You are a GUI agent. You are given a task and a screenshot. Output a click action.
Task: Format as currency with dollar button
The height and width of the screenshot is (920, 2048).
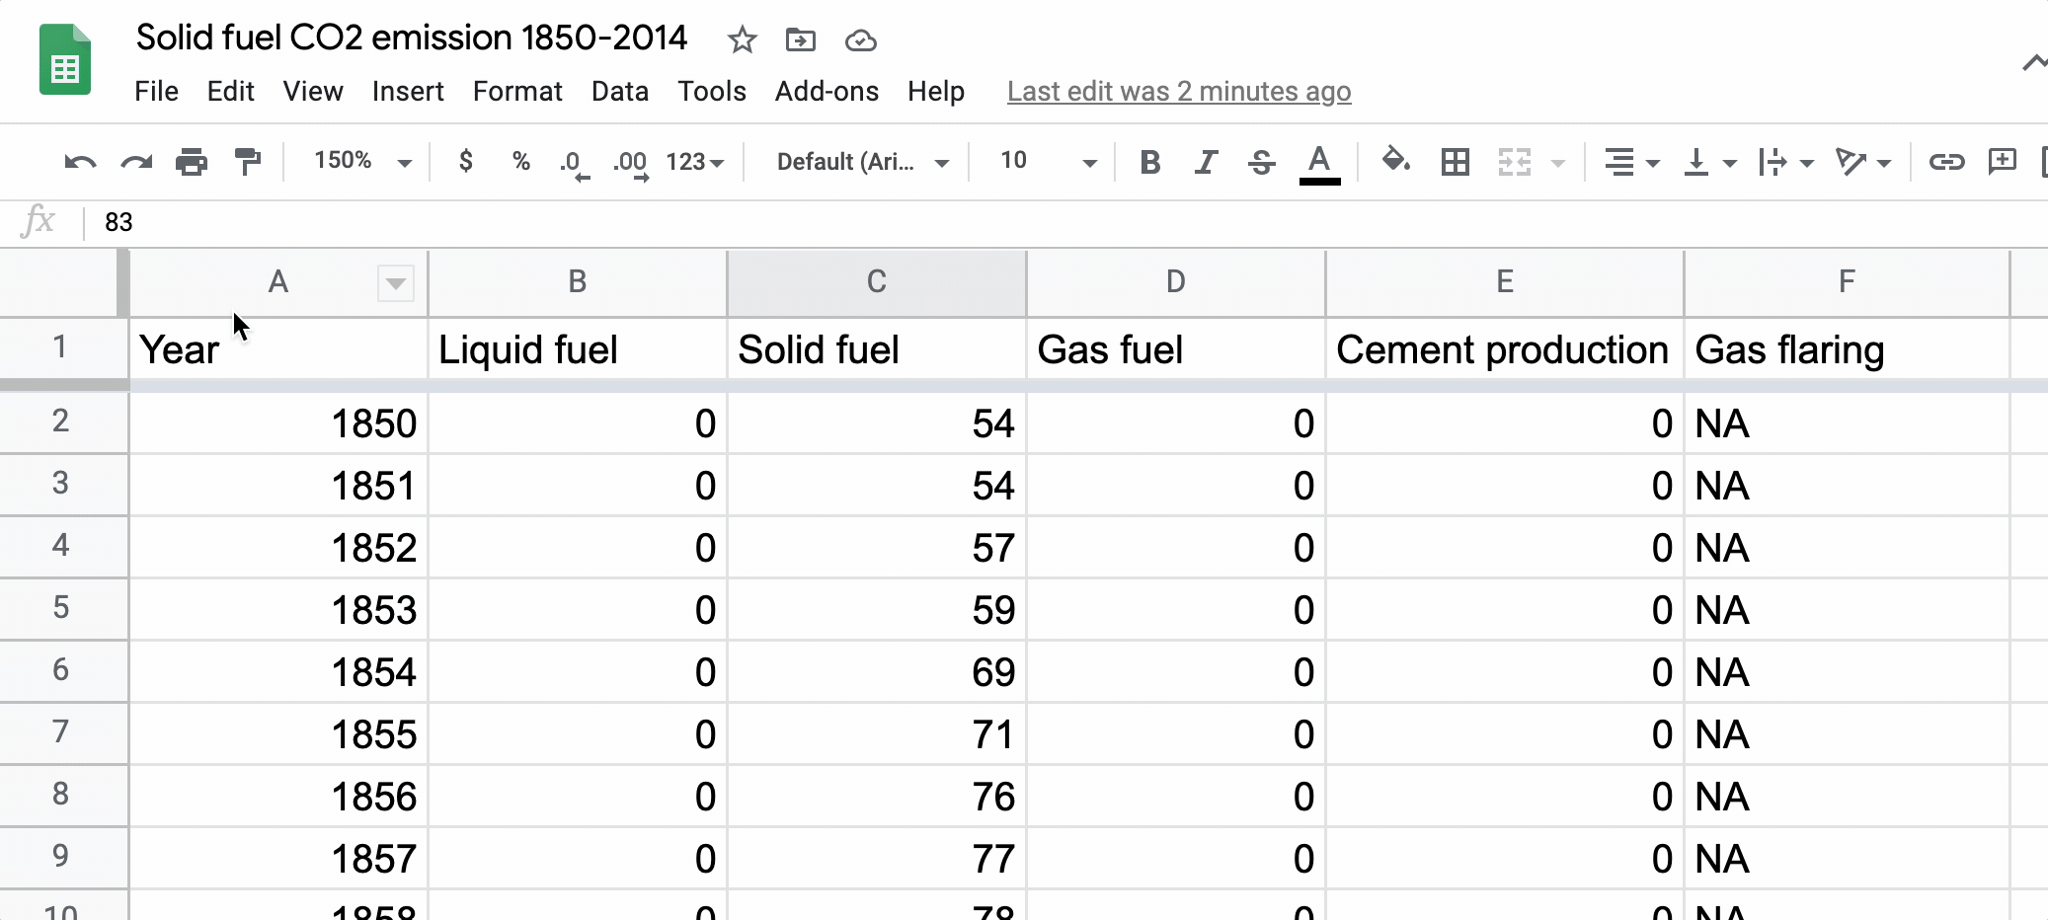point(465,162)
